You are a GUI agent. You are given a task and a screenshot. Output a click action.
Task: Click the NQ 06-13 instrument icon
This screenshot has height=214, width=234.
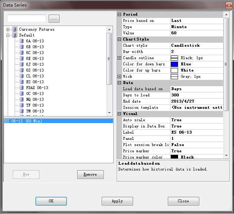click(22, 99)
